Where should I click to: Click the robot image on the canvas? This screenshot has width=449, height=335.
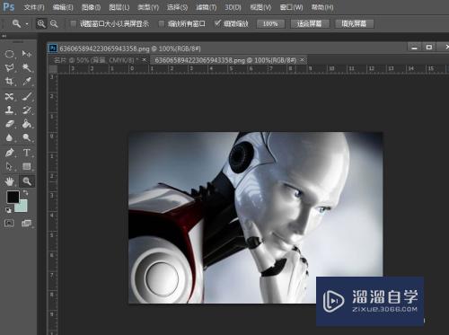256,217
